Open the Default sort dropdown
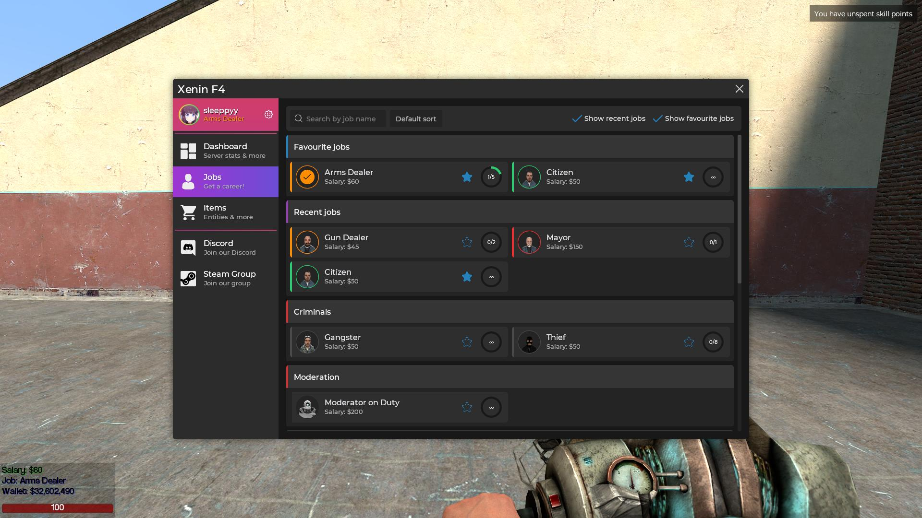This screenshot has width=922, height=518. 416,119
